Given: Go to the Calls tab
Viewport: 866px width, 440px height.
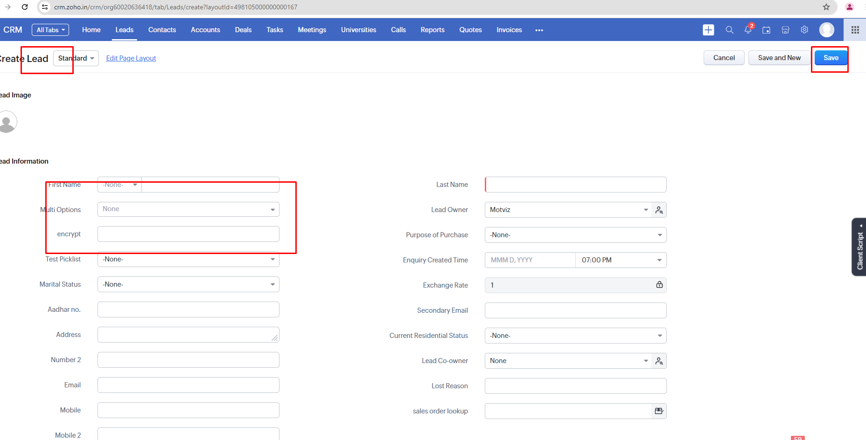Looking at the screenshot, I should pyautogui.click(x=398, y=30).
